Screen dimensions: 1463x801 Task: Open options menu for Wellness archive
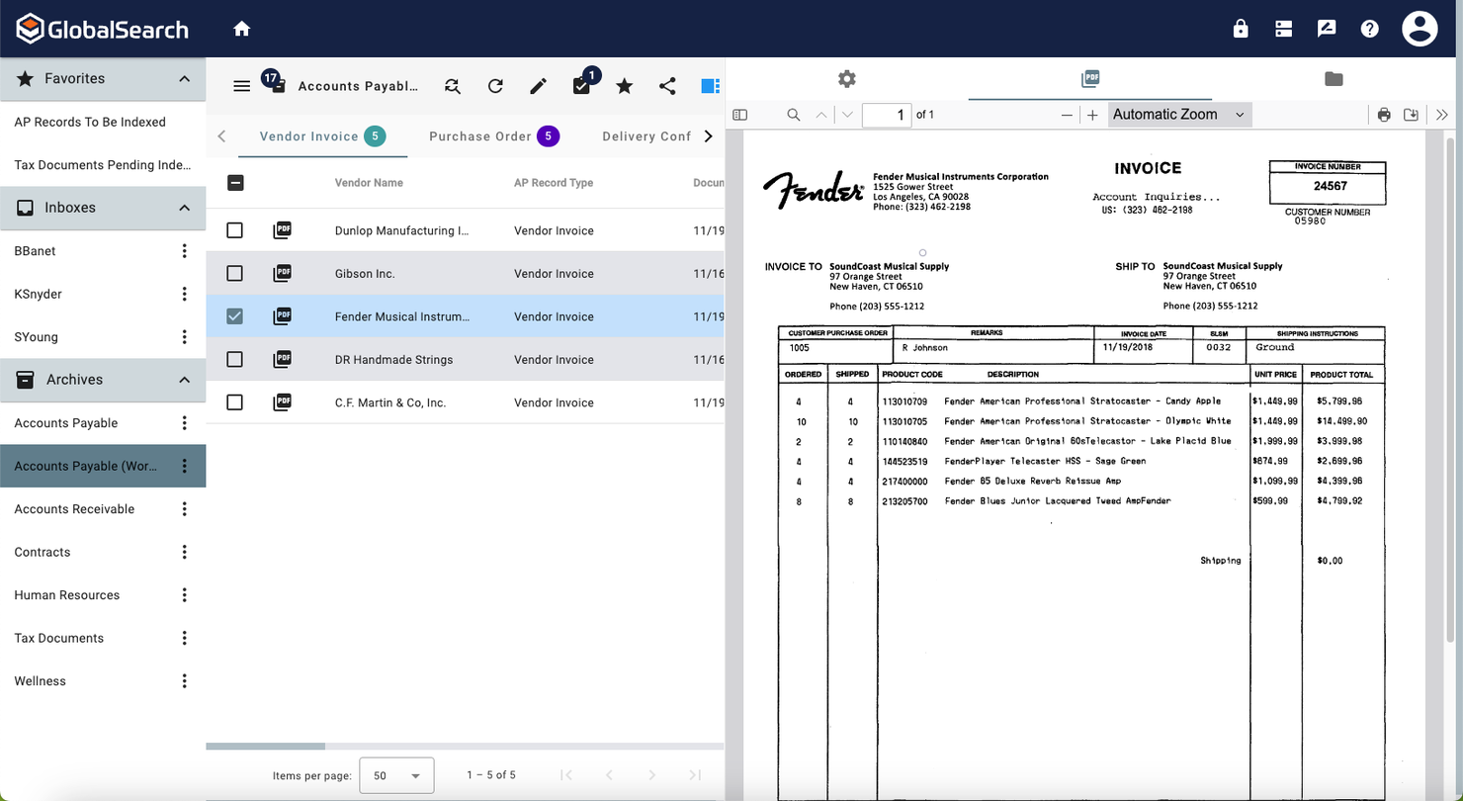point(184,681)
